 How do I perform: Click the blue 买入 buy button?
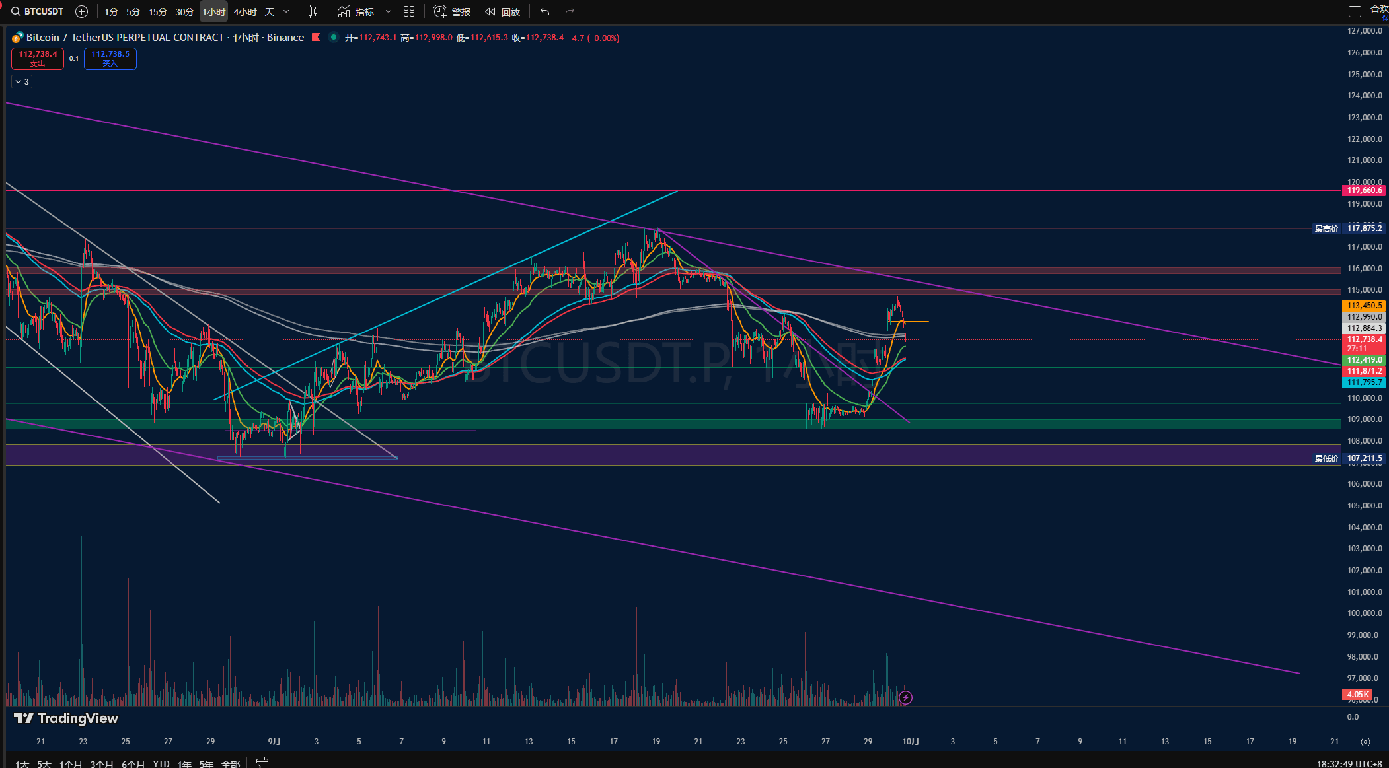[x=110, y=58]
